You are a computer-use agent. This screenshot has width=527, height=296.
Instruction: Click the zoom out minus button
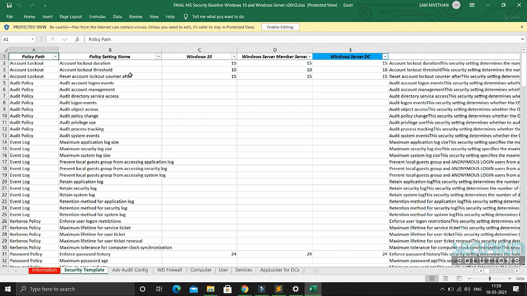(469, 279)
